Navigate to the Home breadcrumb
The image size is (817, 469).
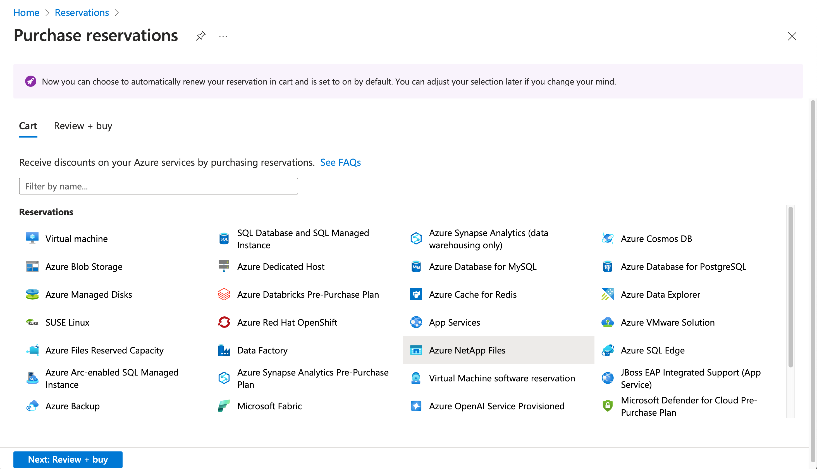[26, 13]
